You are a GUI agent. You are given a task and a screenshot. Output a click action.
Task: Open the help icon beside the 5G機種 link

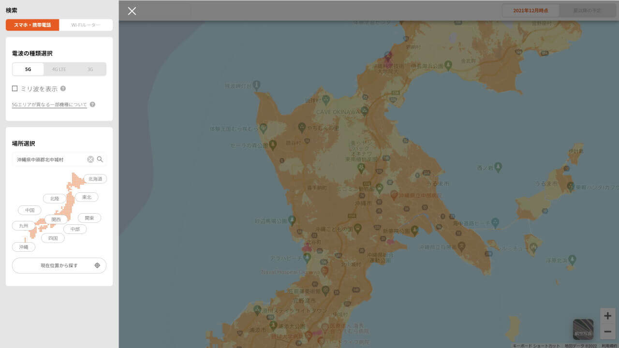coord(92,103)
